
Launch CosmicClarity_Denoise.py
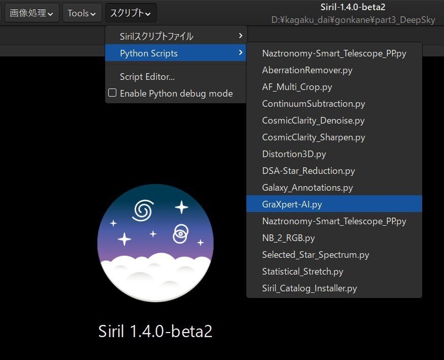(312, 121)
